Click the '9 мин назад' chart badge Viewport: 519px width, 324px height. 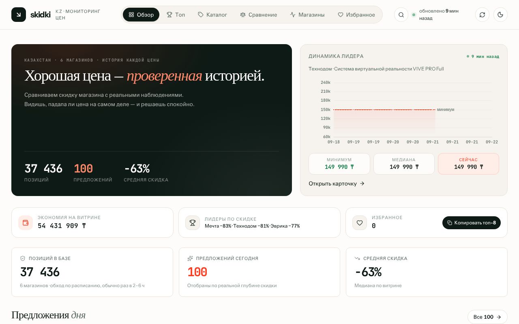coord(483,56)
